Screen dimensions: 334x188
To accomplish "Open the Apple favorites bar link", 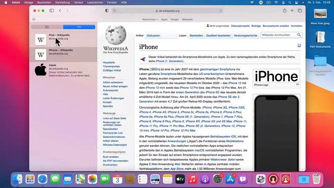I will tap(164, 19).
